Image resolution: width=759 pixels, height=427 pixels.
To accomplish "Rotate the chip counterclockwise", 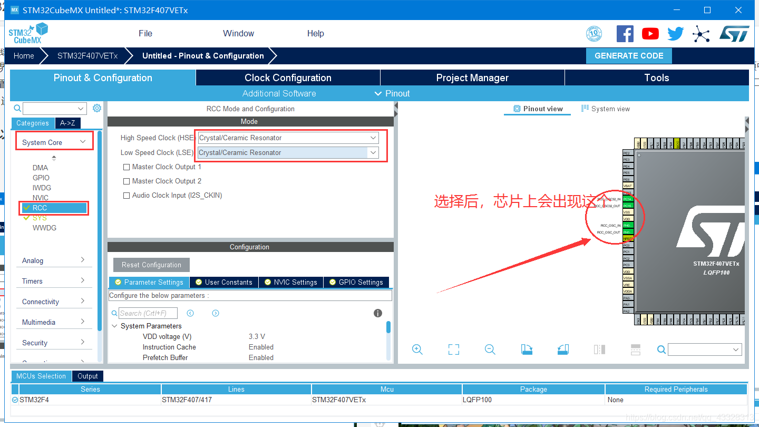I will click(563, 350).
